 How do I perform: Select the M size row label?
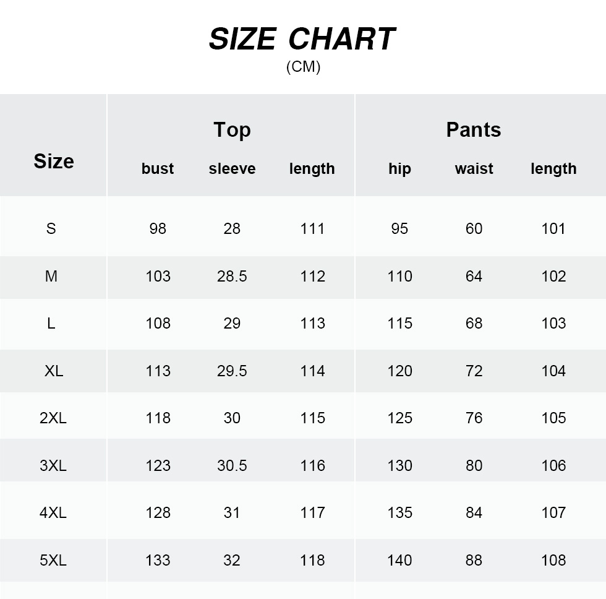[51, 277]
